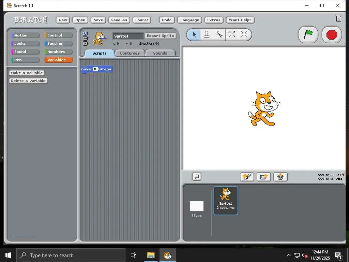Switch to the Costumes tab
The width and height of the screenshot is (349, 262).
[x=130, y=53]
